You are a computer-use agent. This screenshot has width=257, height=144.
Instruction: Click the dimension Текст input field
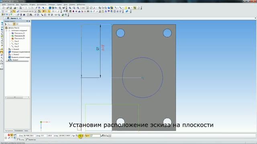click(x=95, y=136)
